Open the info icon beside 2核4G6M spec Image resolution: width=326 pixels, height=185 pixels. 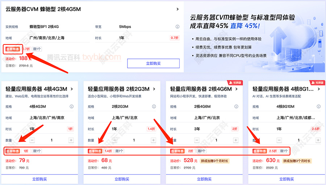coord(236,106)
